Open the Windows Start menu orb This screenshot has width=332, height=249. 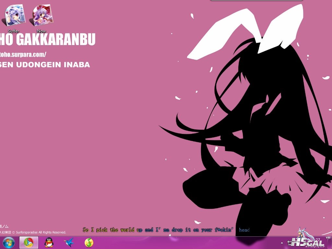pos(9,243)
